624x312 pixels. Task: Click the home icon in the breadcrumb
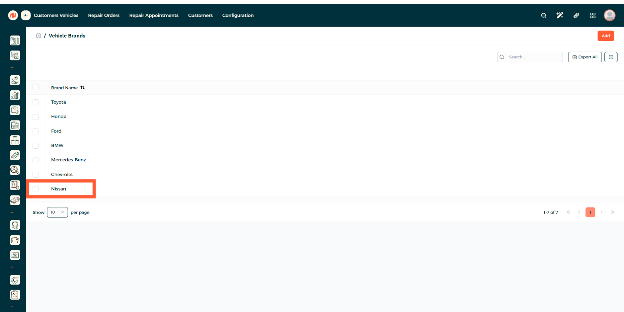(38, 35)
